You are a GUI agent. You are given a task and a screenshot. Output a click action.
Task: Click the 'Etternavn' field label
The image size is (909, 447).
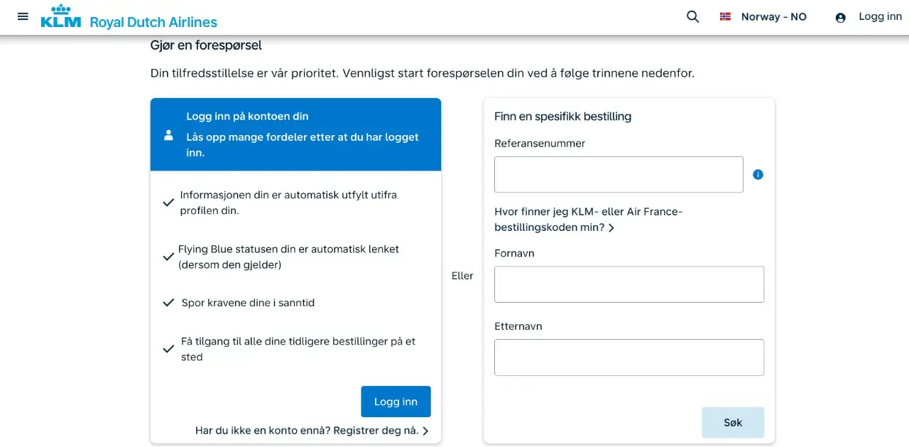tap(518, 326)
